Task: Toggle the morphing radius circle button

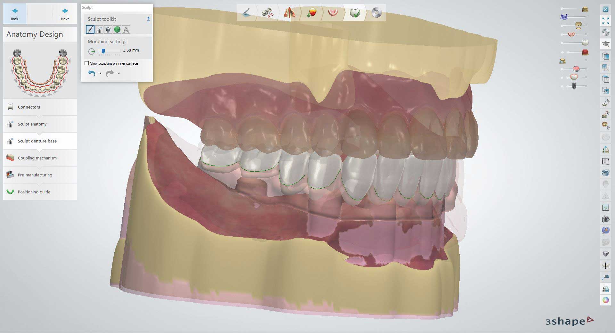Action: click(x=92, y=51)
